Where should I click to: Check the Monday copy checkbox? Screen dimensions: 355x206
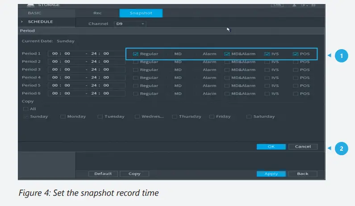(63, 117)
